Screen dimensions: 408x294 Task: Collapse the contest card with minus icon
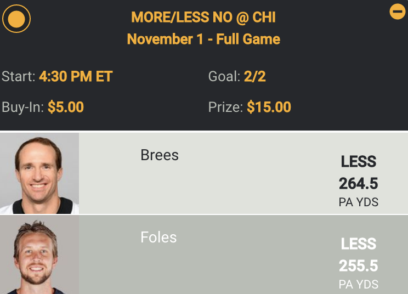[x=397, y=12]
